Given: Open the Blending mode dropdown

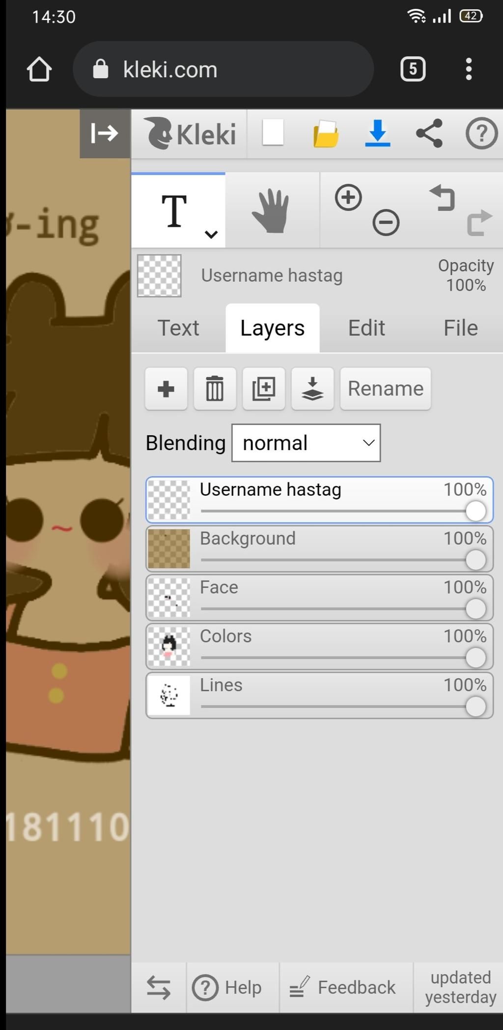Looking at the screenshot, I should (306, 443).
